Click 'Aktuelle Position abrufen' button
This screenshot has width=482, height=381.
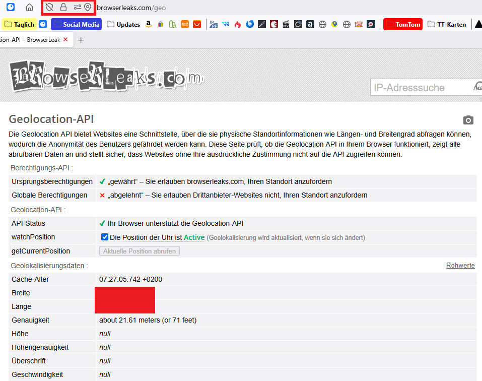click(x=139, y=251)
